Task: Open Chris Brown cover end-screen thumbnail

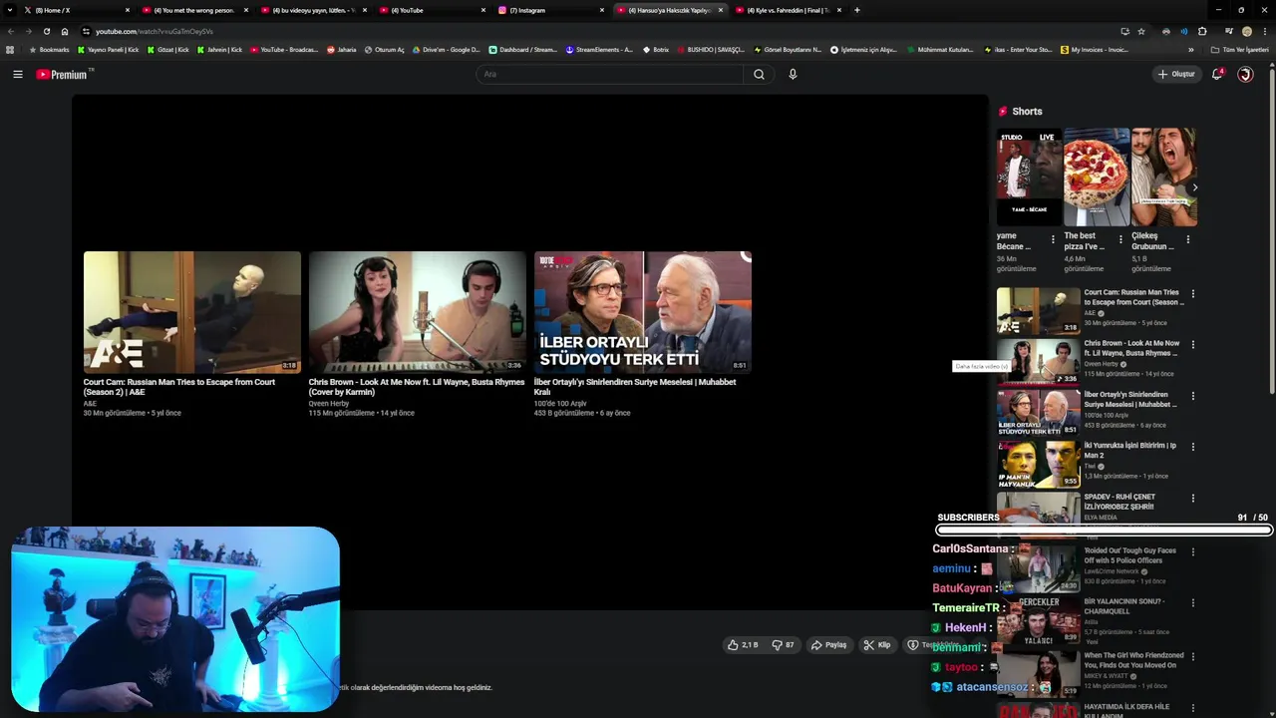Action: click(x=417, y=312)
